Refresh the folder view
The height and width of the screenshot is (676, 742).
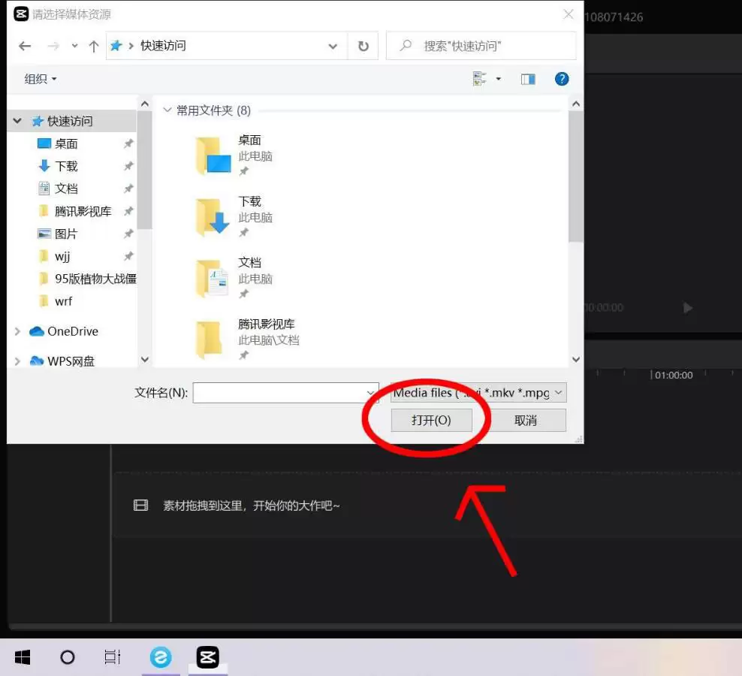(x=363, y=46)
